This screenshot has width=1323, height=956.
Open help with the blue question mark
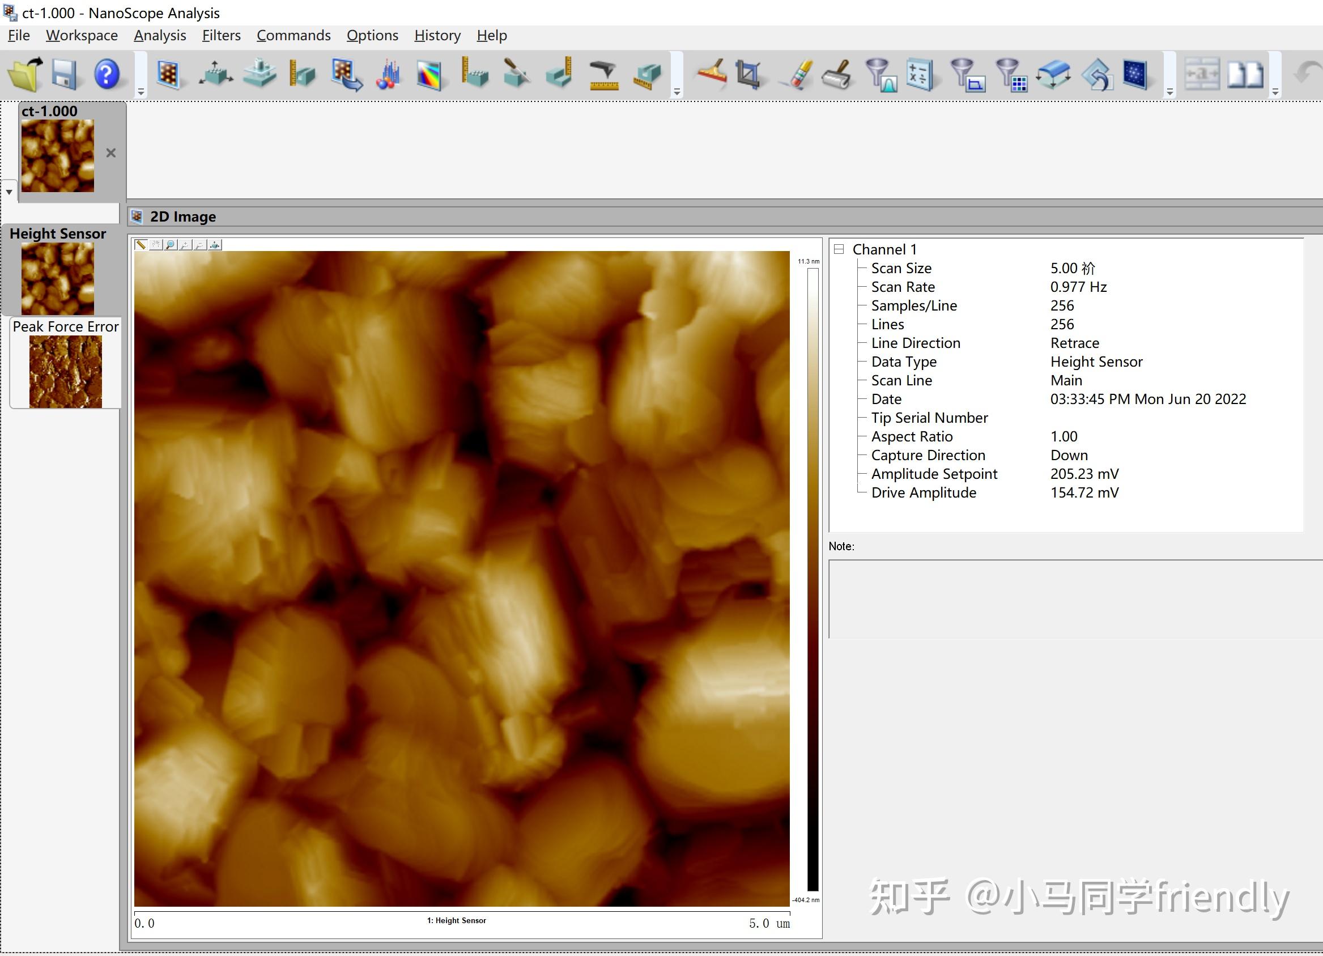click(107, 75)
